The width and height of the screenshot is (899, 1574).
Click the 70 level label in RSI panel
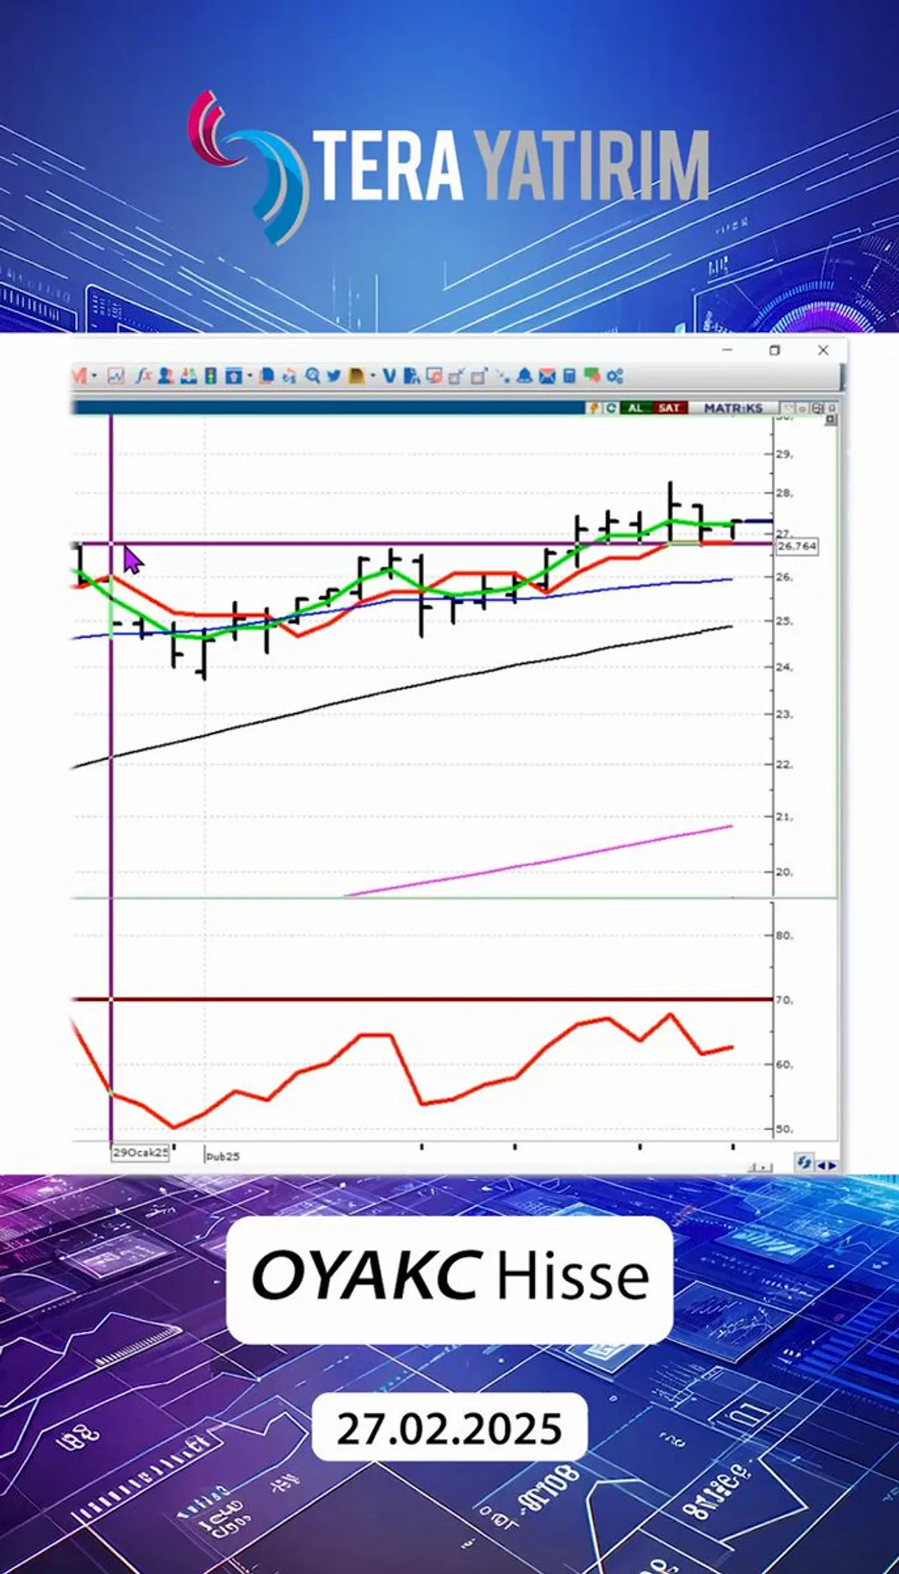click(x=784, y=1000)
